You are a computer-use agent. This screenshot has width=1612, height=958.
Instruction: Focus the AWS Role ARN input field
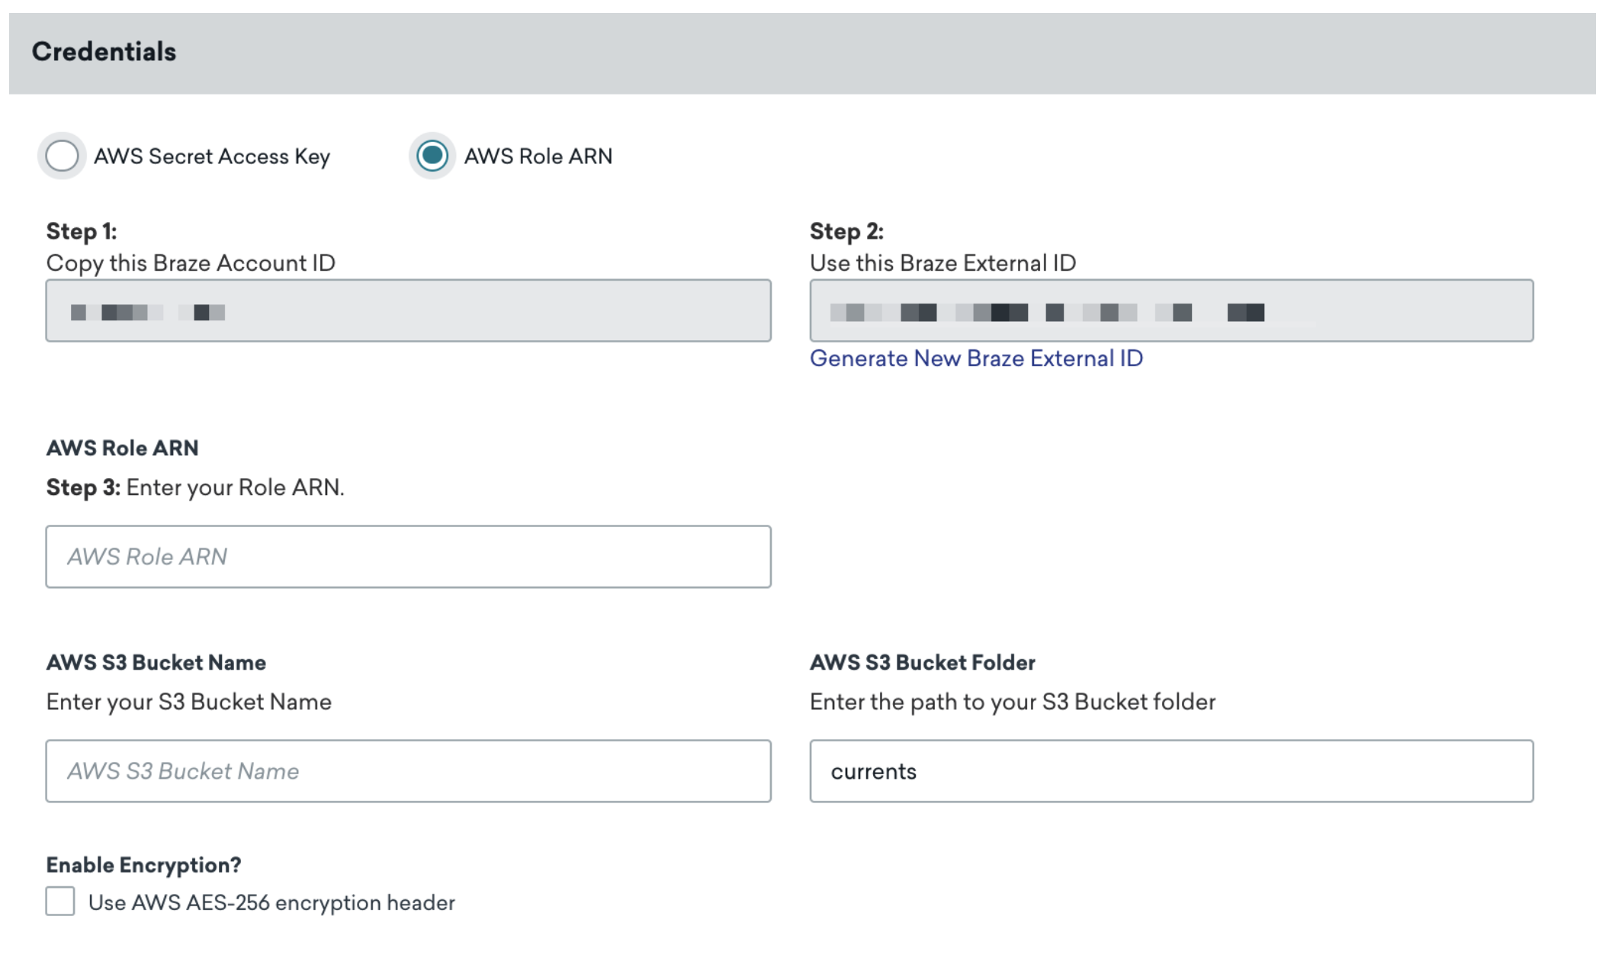tap(408, 557)
